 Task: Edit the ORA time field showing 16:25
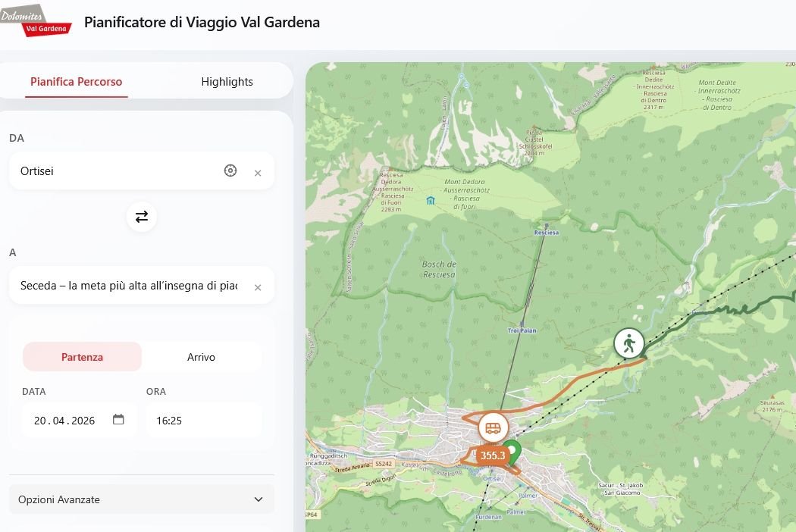click(203, 421)
